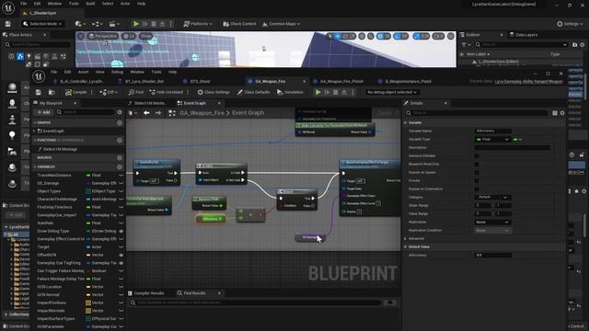Save the blueprint with the save icon
This screenshot has height=331, width=589.
[39, 92]
